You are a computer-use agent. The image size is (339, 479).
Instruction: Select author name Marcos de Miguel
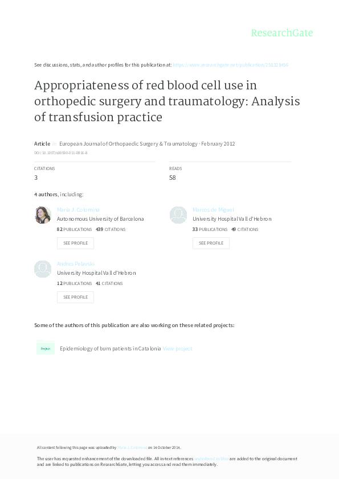[x=213, y=209]
